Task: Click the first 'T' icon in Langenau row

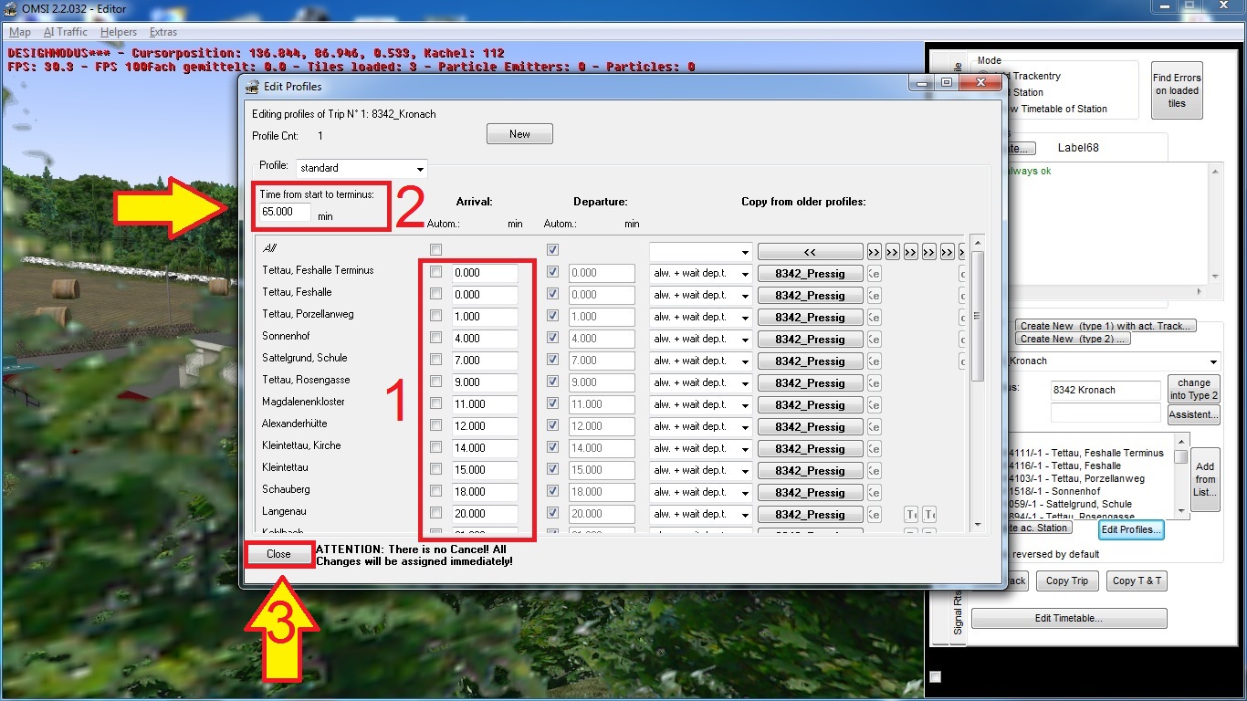Action: [x=911, y=515]
